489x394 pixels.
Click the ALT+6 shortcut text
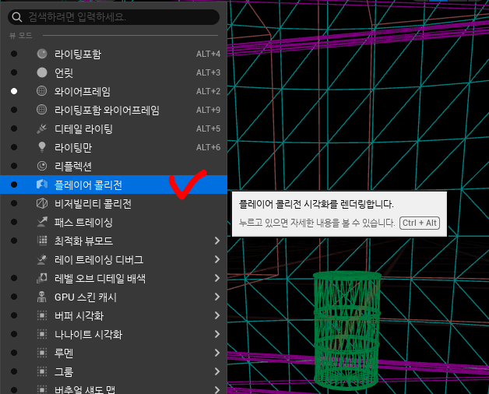coord(208,147)
